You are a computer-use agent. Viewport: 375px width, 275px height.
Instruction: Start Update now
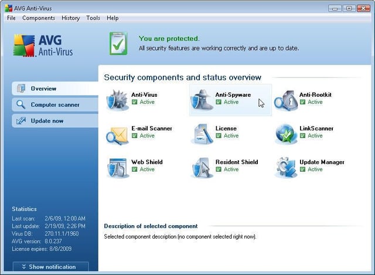pos(55,121)
